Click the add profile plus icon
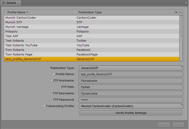Viewport: 189px width, 129px height. pyautogui.click(x=176, y=12)
